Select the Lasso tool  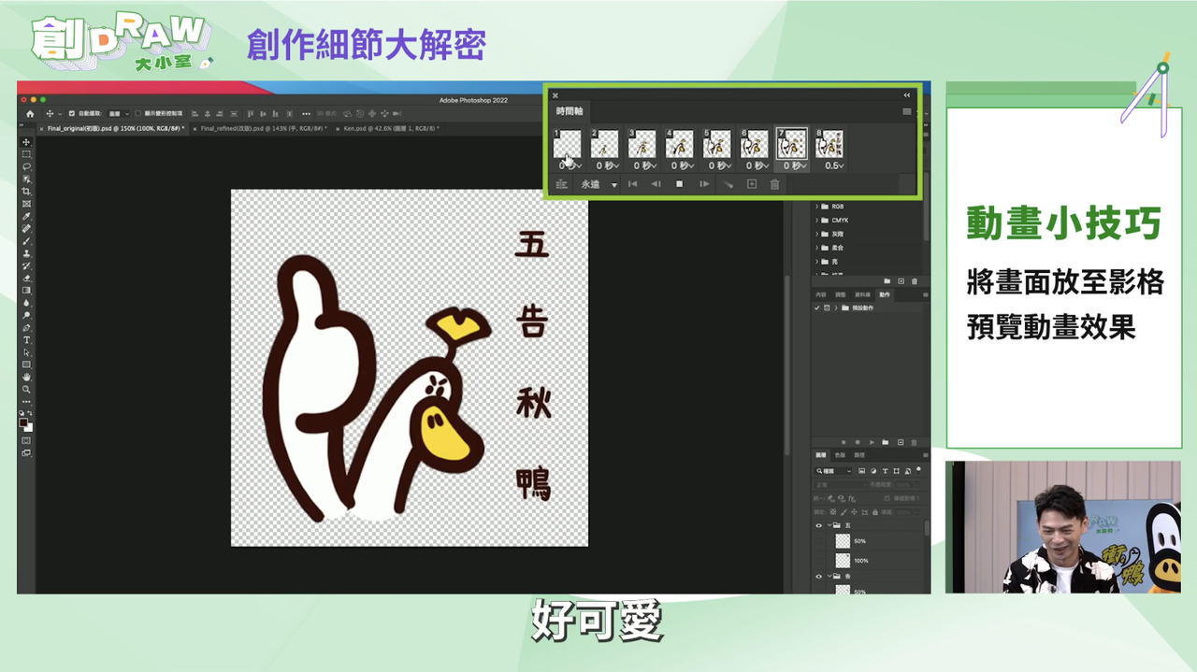coord(26,166)
